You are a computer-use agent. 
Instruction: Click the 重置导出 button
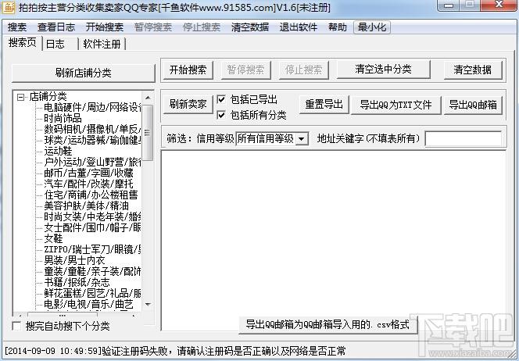[x=324, y=104]
